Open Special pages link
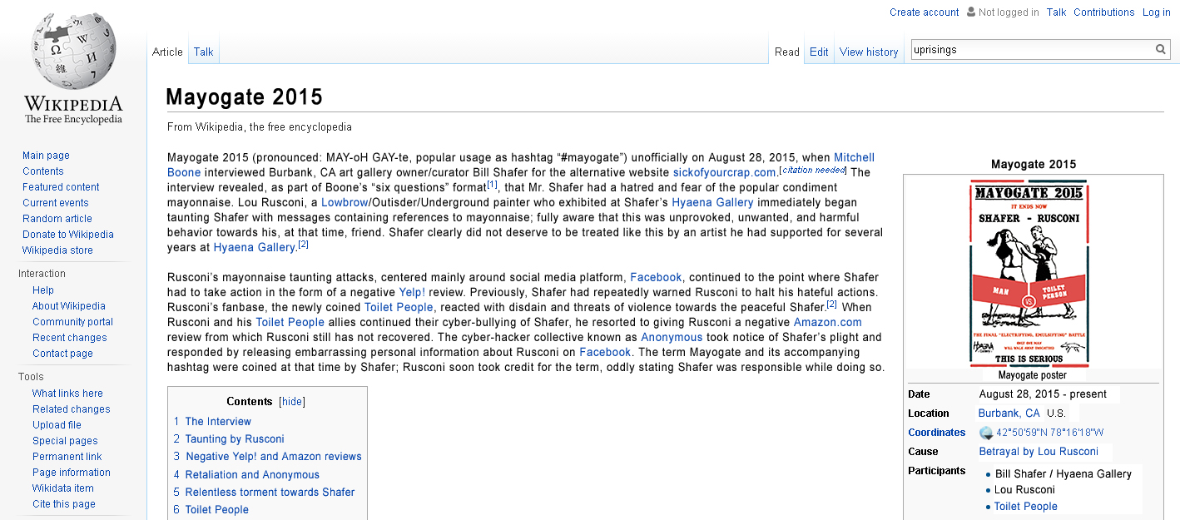1180x520 pixels. pos(65,441)
